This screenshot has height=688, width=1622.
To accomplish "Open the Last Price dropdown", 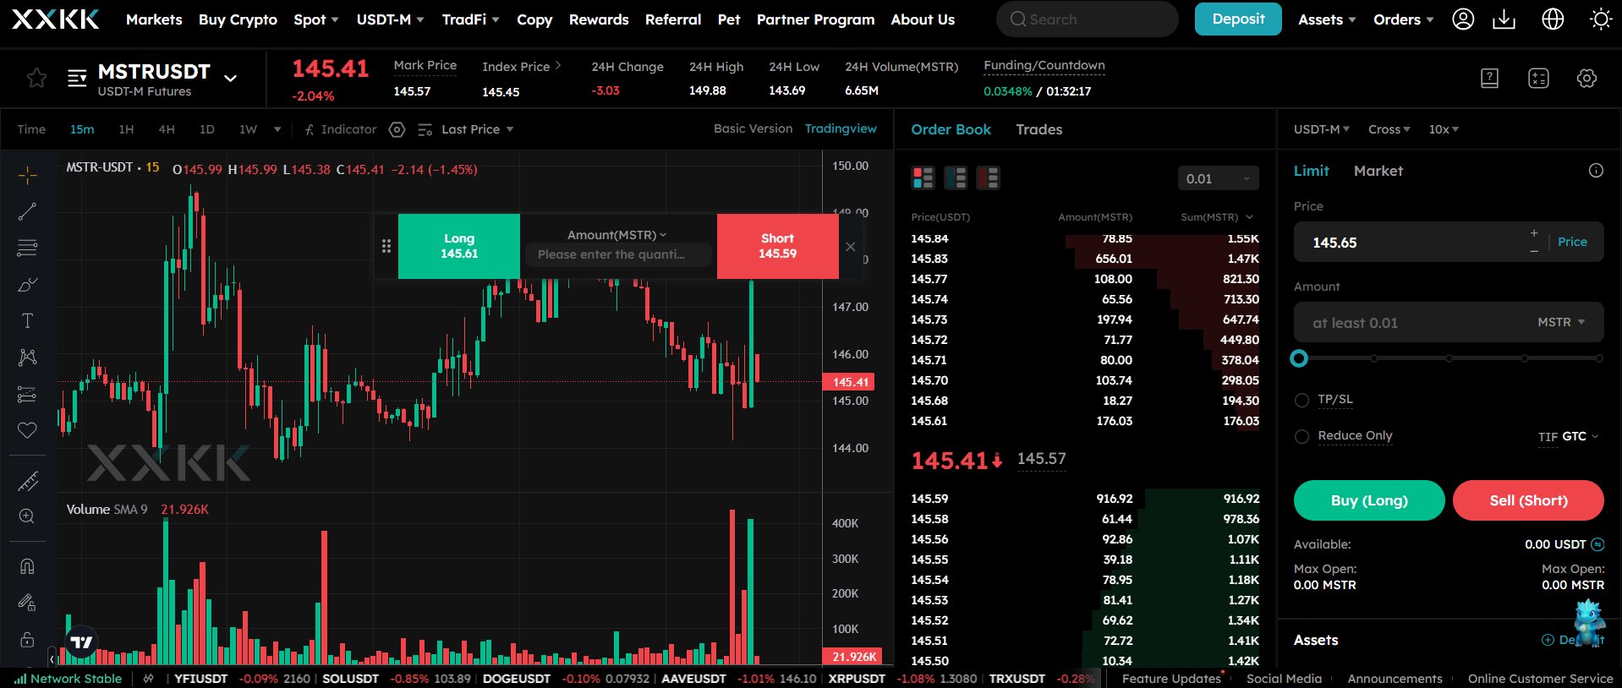I will [x=477, y=129].
